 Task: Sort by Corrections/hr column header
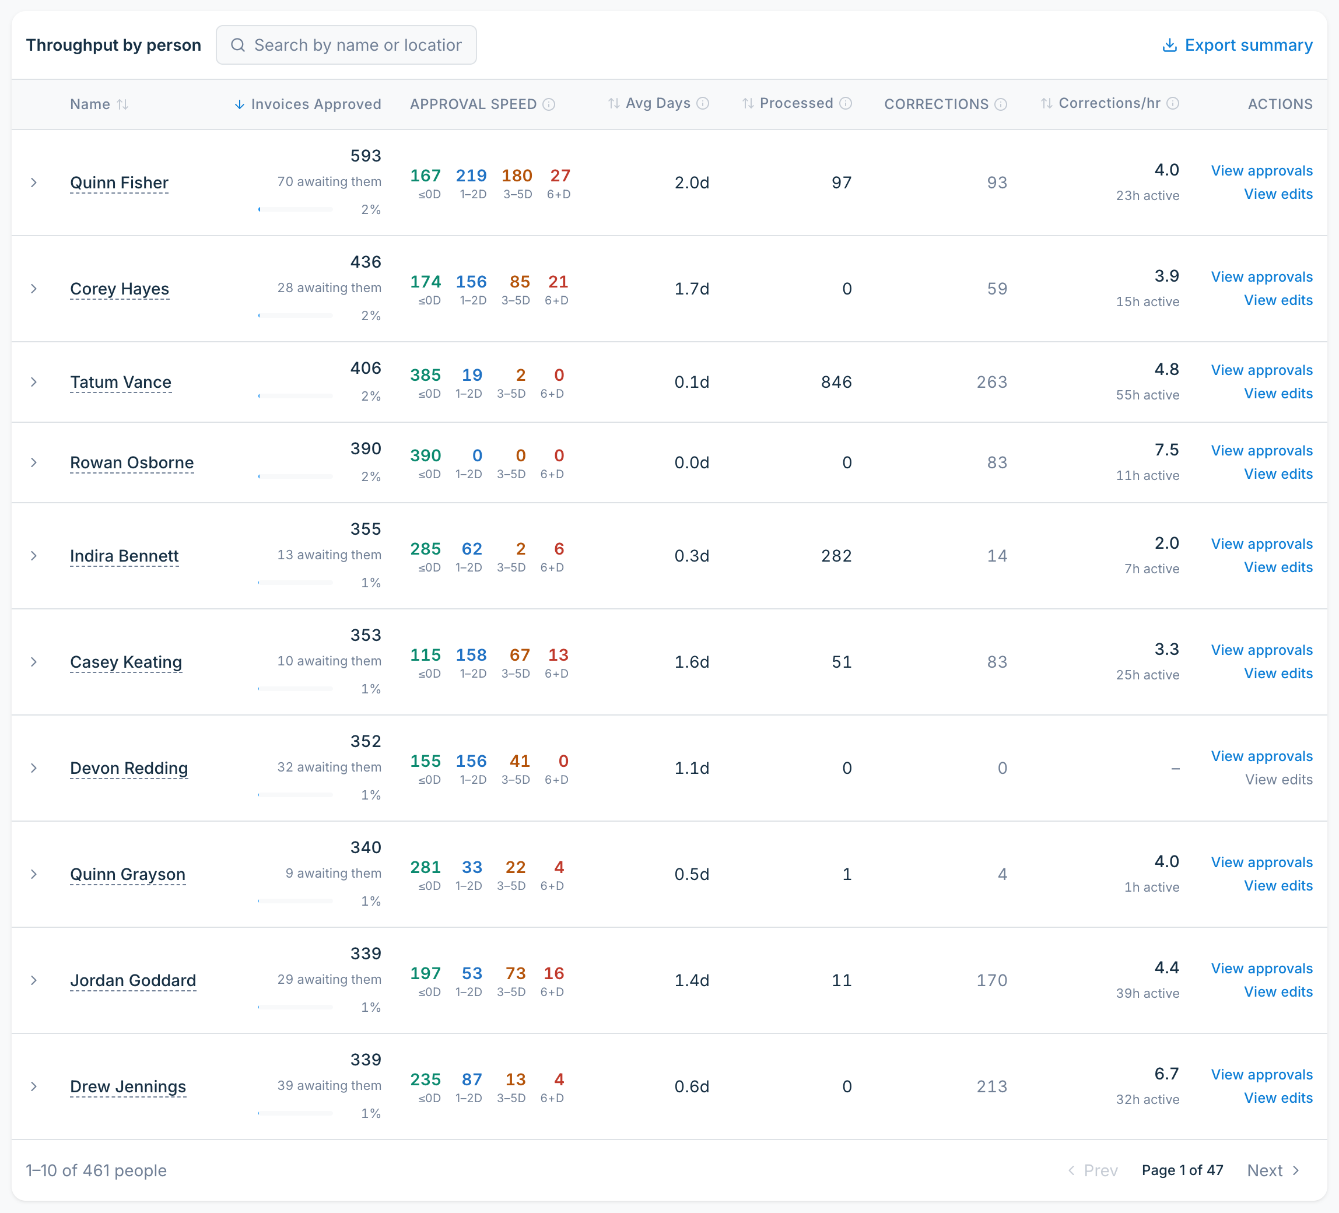click(x=1100, y=103)
